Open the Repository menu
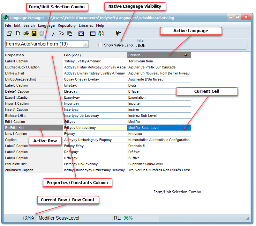The width and height of the screenshot is (256, 226). point(67,25)
